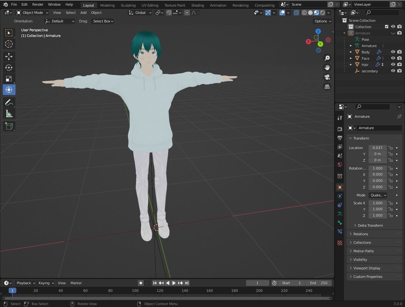Open the timeline Marker menu
405x307 pixels.
pyautogui.click(x=76, y=283)
